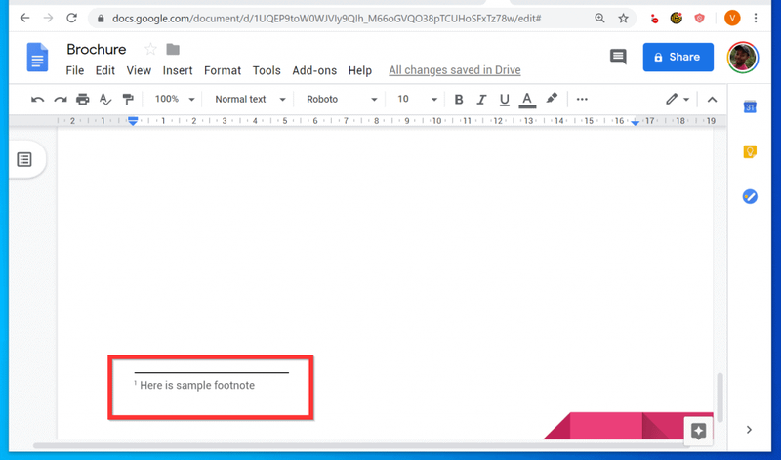Viewport: 781px width, 460px height.
Task: Open the Normal text styles dropdown
Action: coord(250,100)
